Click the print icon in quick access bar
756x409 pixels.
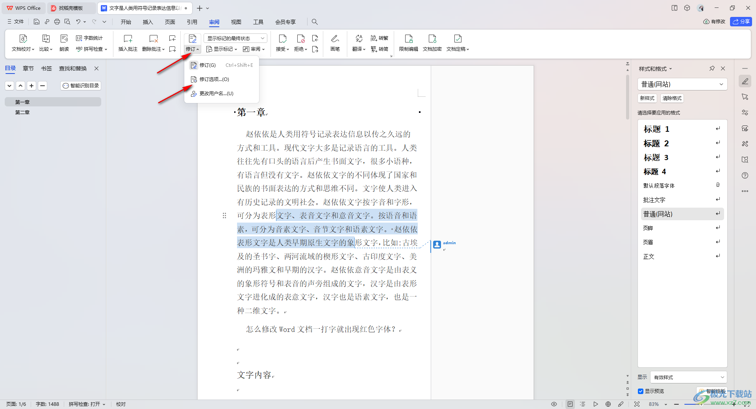click(x=57, y=22)
